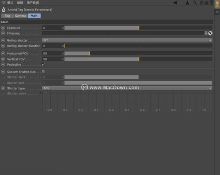The height and width of the screenshot is (175, 220).
Task: Toggle Rolling shutter animation dot
Action: tap(3, 40)
